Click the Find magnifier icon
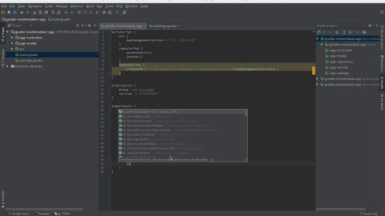This screenshot has height=216, width=385. point(53,13)
